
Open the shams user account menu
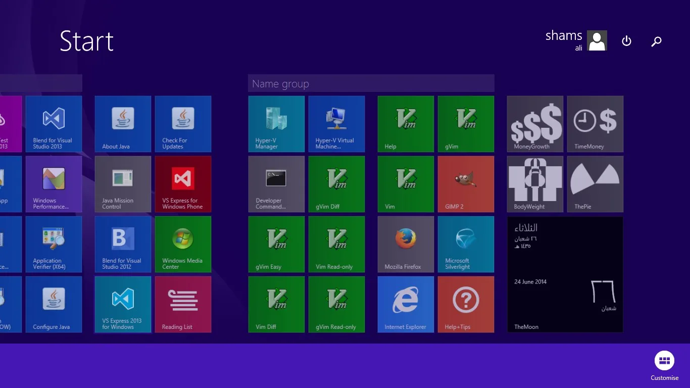click(576, 40)
